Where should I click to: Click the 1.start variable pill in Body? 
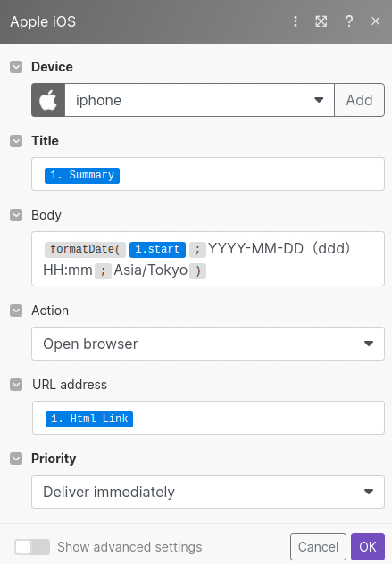157,249
